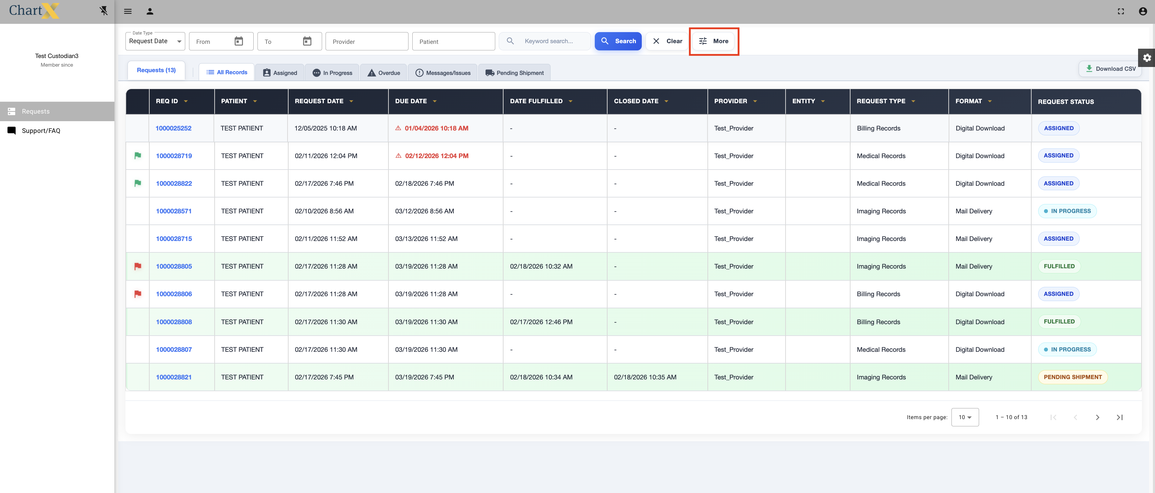Image resolution: width=1155 pixels, height=493 pixels.
Task: Switch to the Overdue tab
Action: tap(384, 73)
